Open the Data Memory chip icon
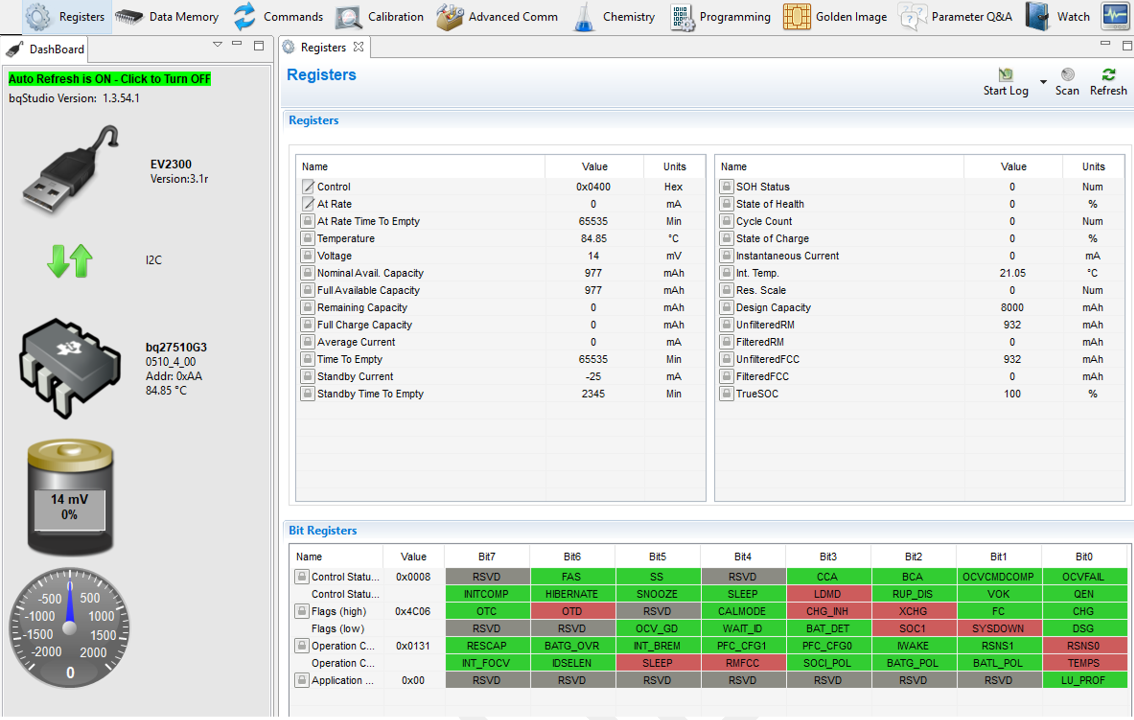 pos(129,17)
